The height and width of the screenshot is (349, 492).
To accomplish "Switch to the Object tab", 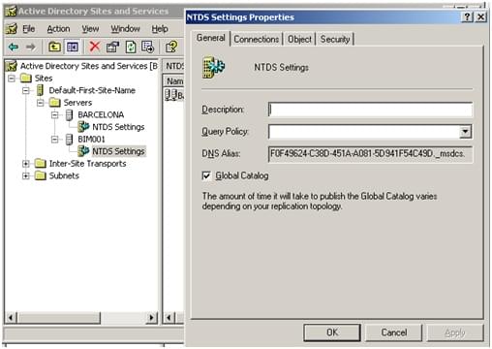I will click(x=299, y=39).
